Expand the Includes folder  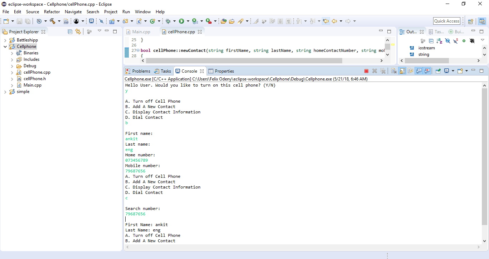click(x=12, y=59)
